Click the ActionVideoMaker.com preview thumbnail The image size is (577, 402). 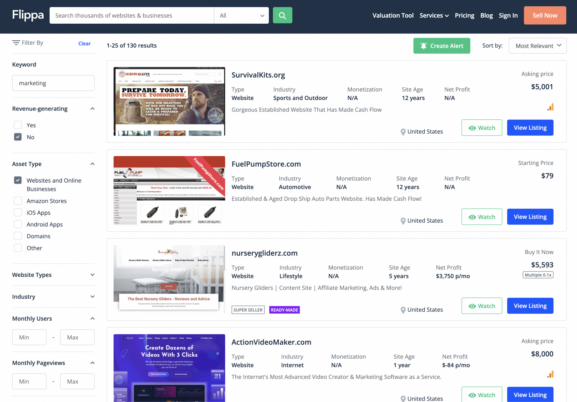[x=169, y=368]
